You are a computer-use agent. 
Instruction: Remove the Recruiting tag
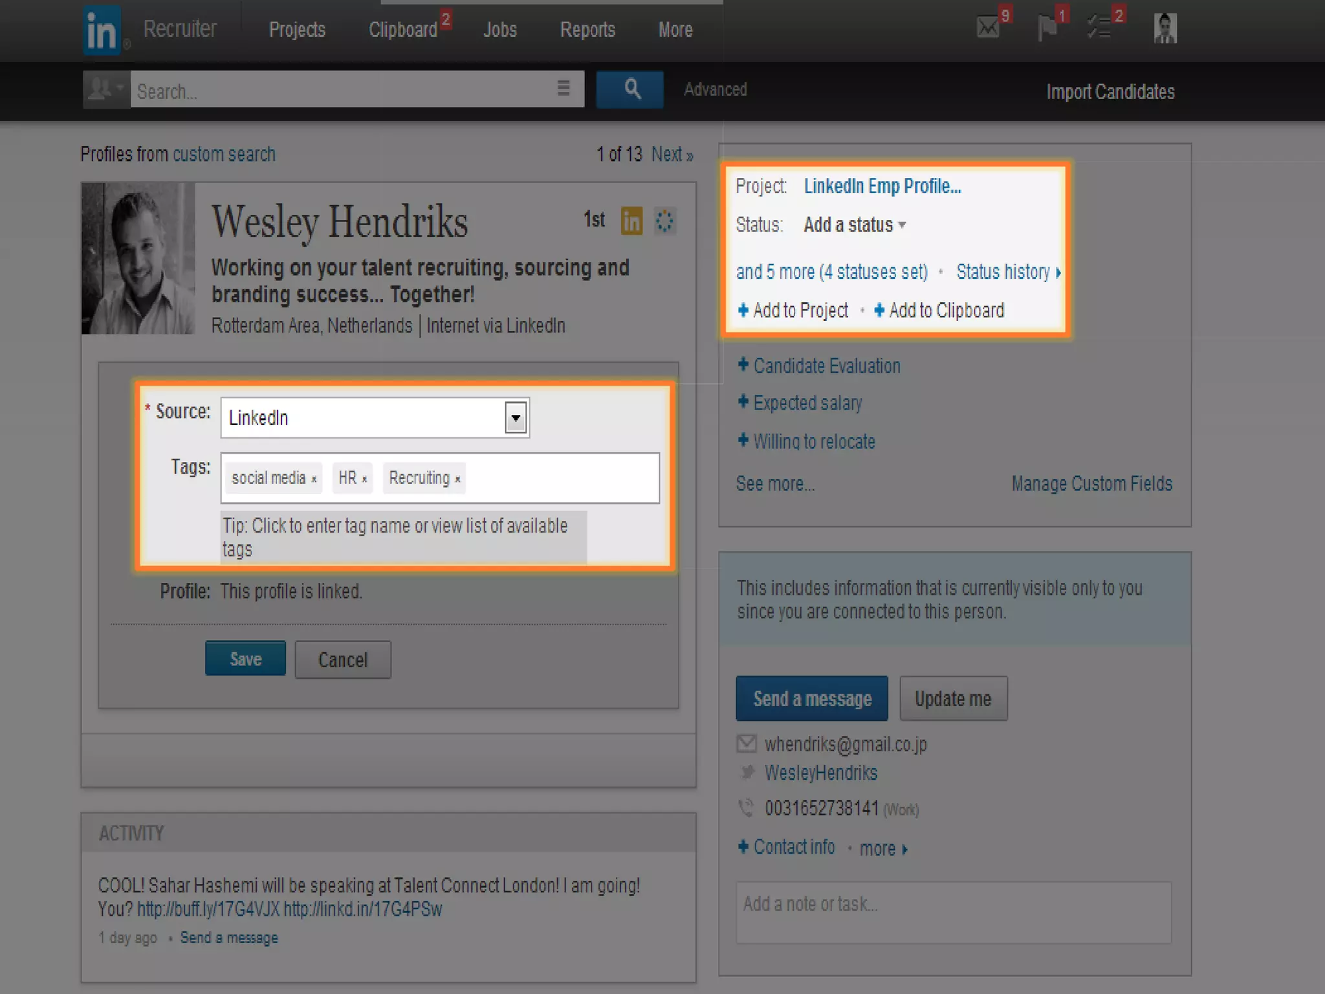click(x=457, y=480)
